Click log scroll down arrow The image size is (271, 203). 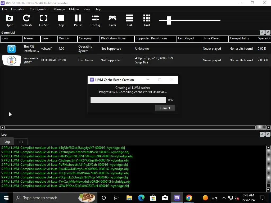click(268, 190)
